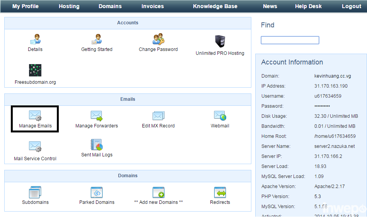The height and width of the screenshot is (217, 367).
Task: View the Sent Mail Logs icon
Action: (x=97, y=145)
